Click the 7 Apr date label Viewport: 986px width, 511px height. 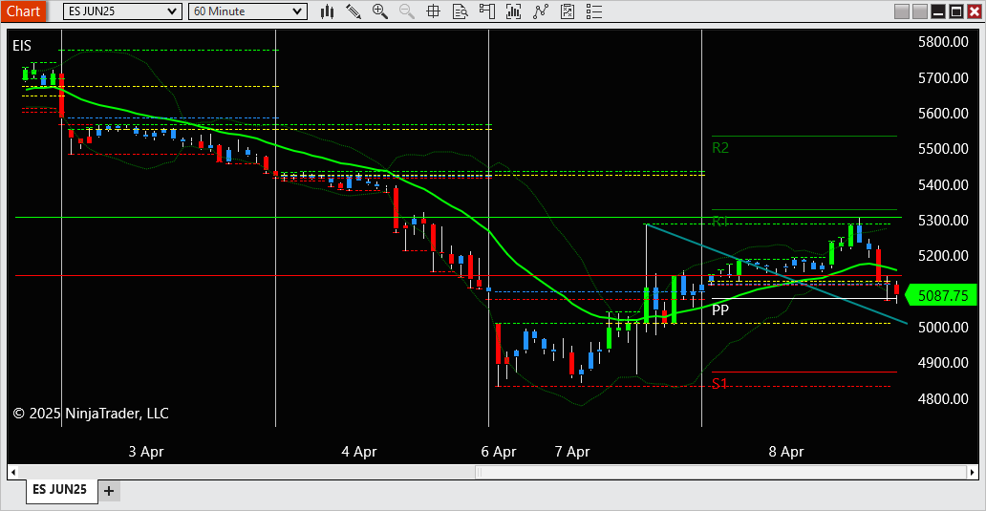tap(572, 451)
